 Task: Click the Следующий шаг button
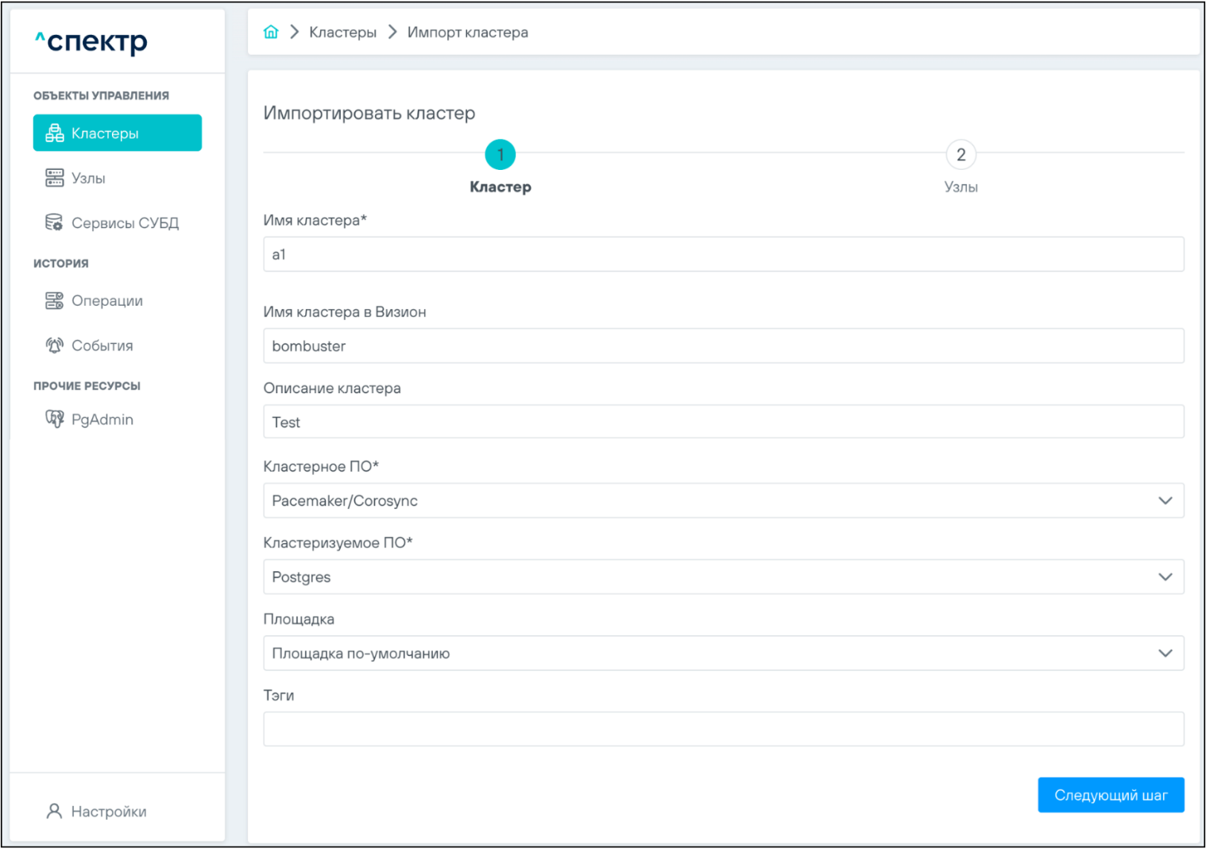(1110, 795)
